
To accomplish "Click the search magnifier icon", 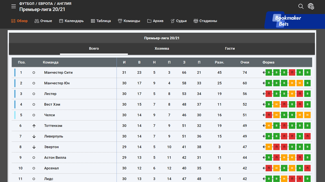I will coord(301,6).
